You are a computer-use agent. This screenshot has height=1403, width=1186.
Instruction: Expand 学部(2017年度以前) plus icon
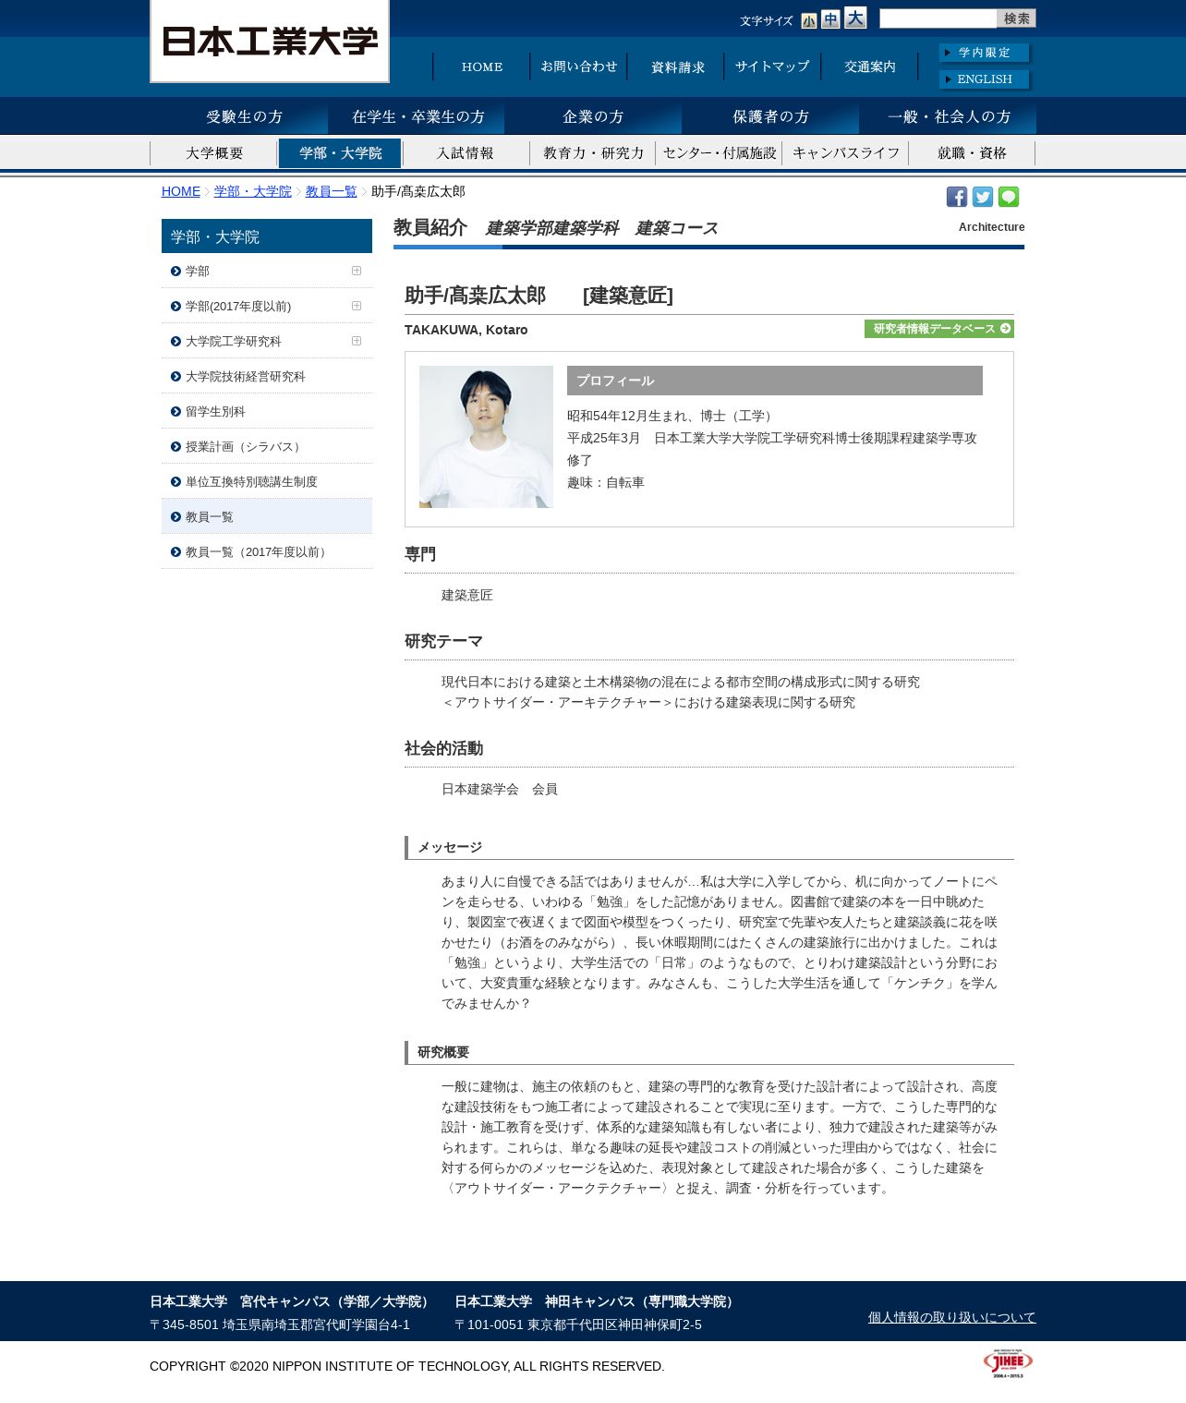coord(357,306)
